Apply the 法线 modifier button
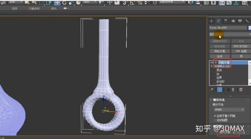 [x=220, y=56]
